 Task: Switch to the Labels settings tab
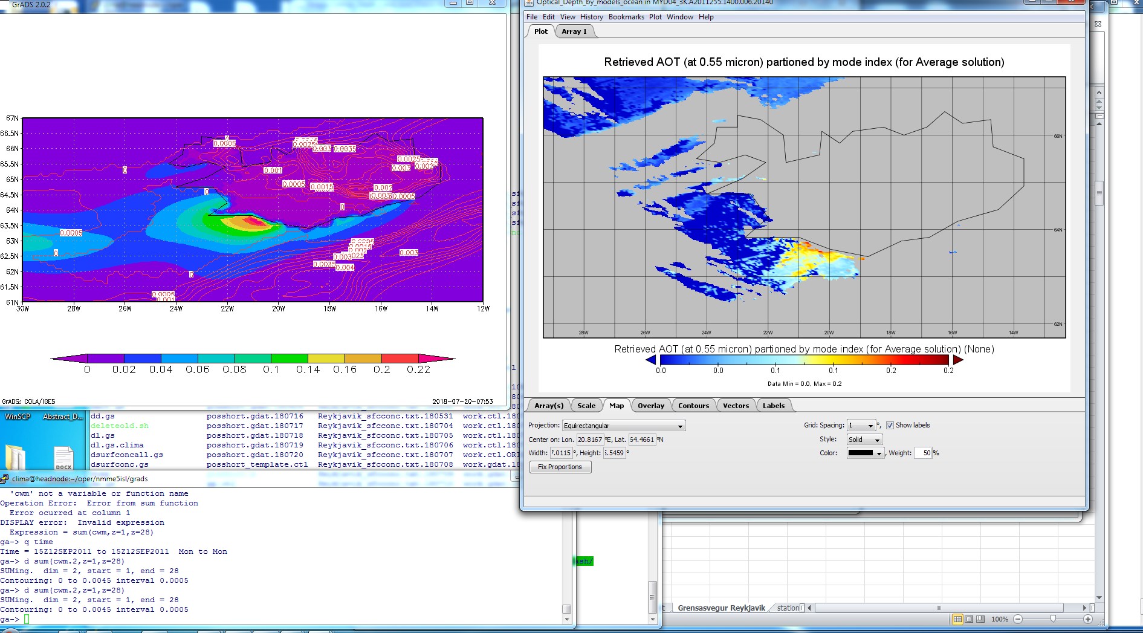774,406
